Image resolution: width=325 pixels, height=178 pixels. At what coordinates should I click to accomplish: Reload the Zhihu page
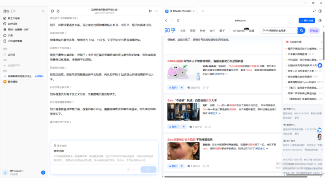178,21
